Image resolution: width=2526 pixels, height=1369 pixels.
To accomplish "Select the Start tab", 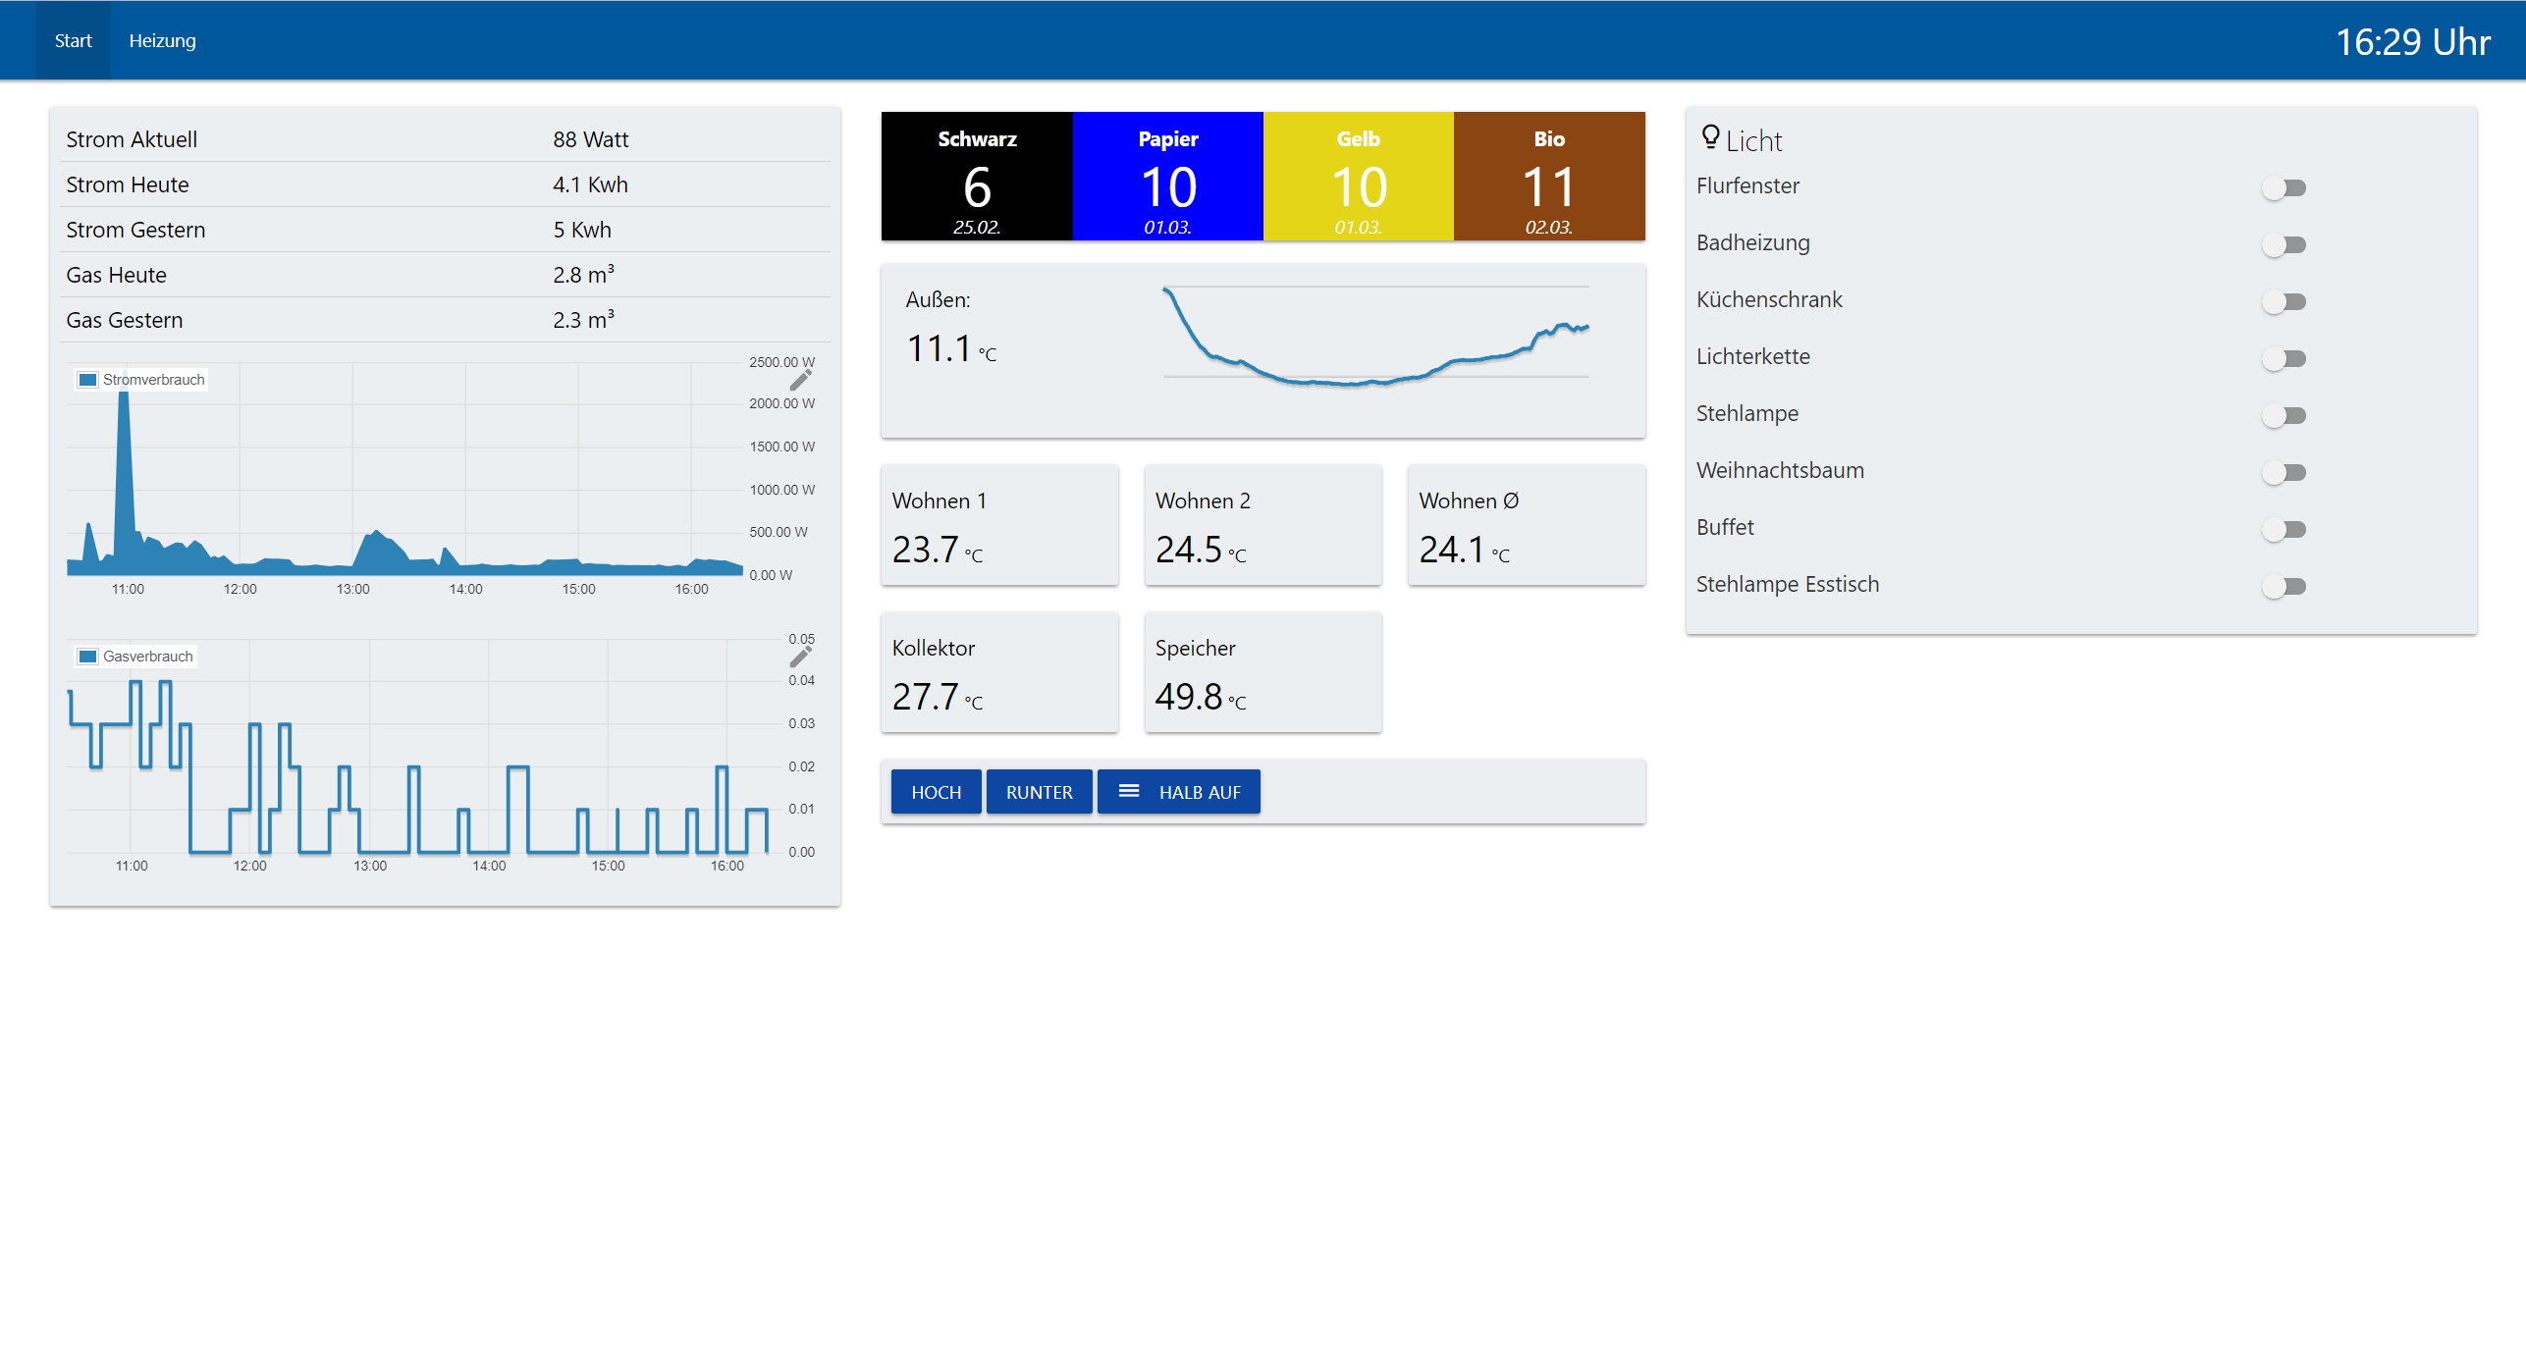I will click(x=73, y=40).
